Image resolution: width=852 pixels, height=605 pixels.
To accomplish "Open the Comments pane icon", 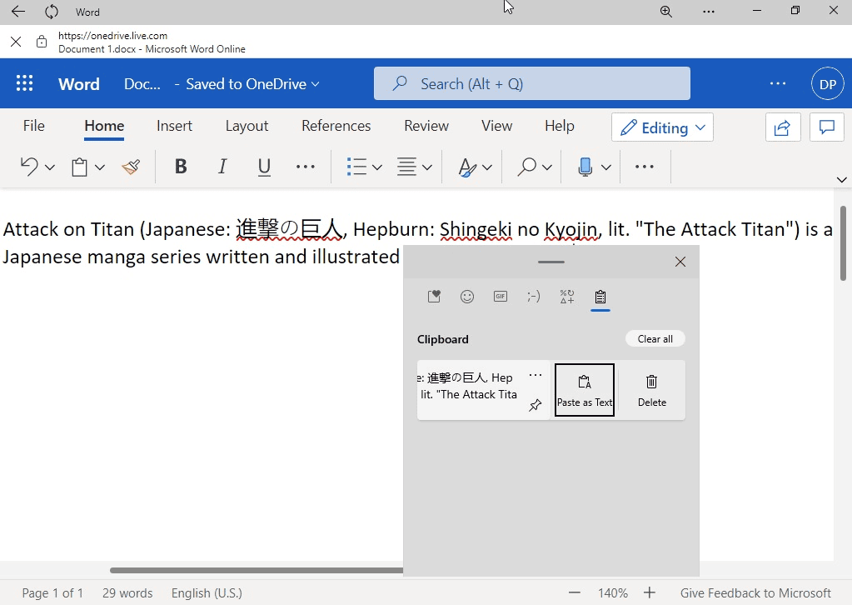I will click(x=827, y=127).
